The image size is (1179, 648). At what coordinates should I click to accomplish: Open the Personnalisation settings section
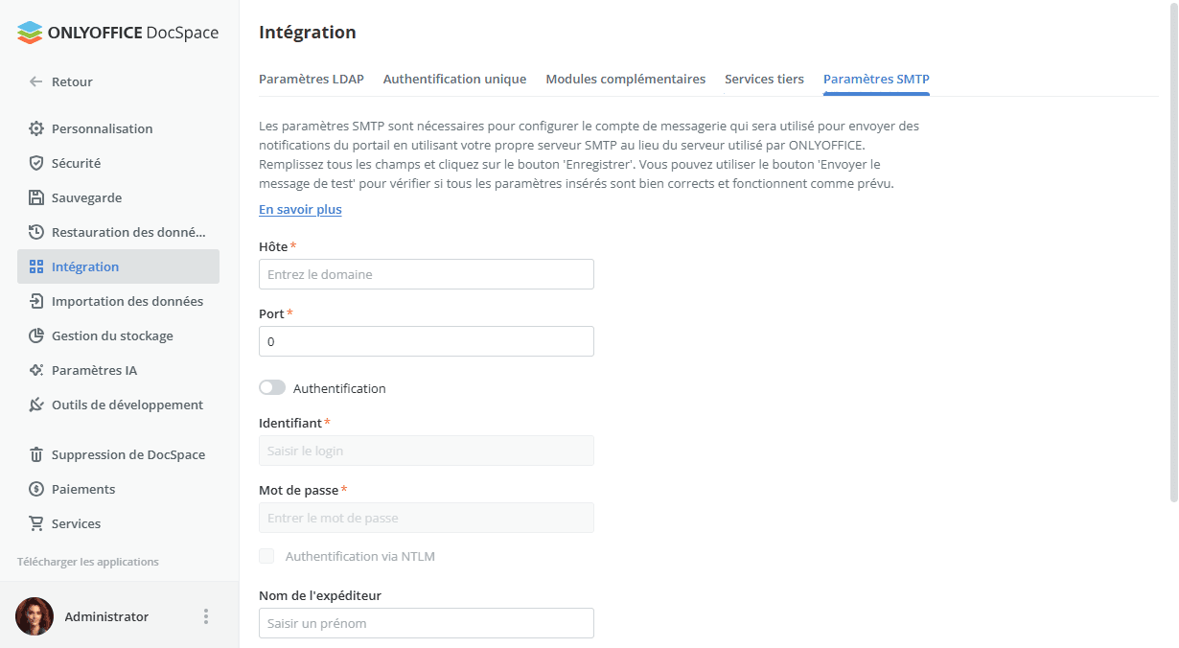pos(102,127)
